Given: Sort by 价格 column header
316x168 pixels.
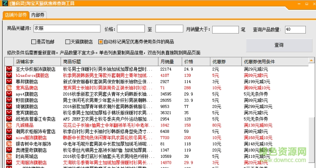Looking at the screenshot, I should point(196,62).
